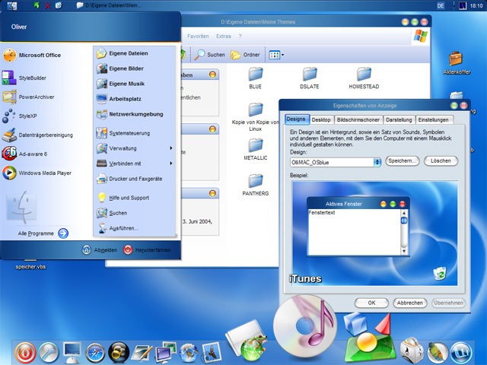Switch to the Einstellungen tab
Screen dimensions: 487x365
pos(433,119)
